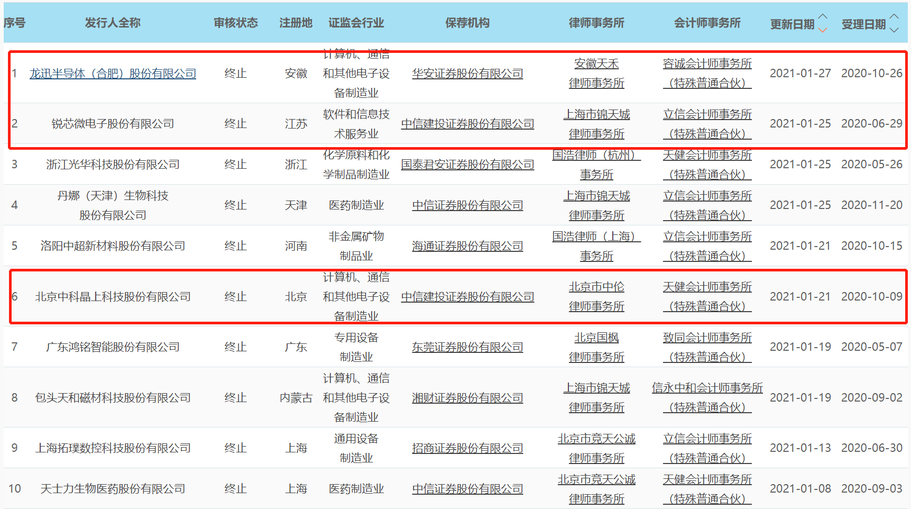
Task: Click 内蒙古 registration place cell
Action: [x=296, y=398]
